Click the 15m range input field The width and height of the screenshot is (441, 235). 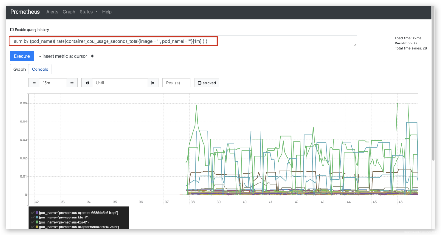(53, 83)
